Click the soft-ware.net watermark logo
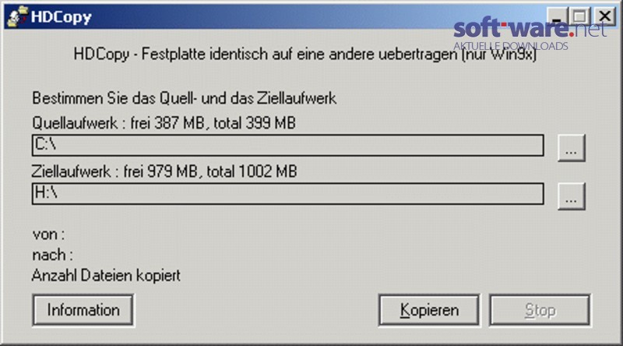The height and width of the screenshot is (346, 623). [x=530, y=29]
